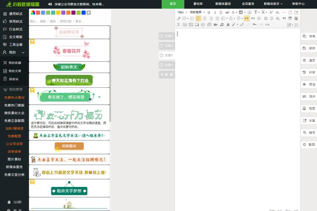Open the 新媒体助手 dropdown menu
Image resolution: width=317 pixels, height=211 pixels.
click(273, 4)
